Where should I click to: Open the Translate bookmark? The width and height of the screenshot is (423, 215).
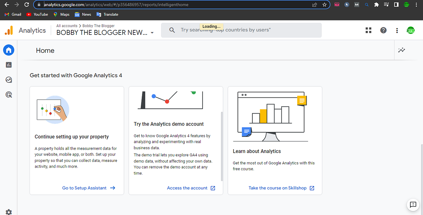tap(107, 14)
